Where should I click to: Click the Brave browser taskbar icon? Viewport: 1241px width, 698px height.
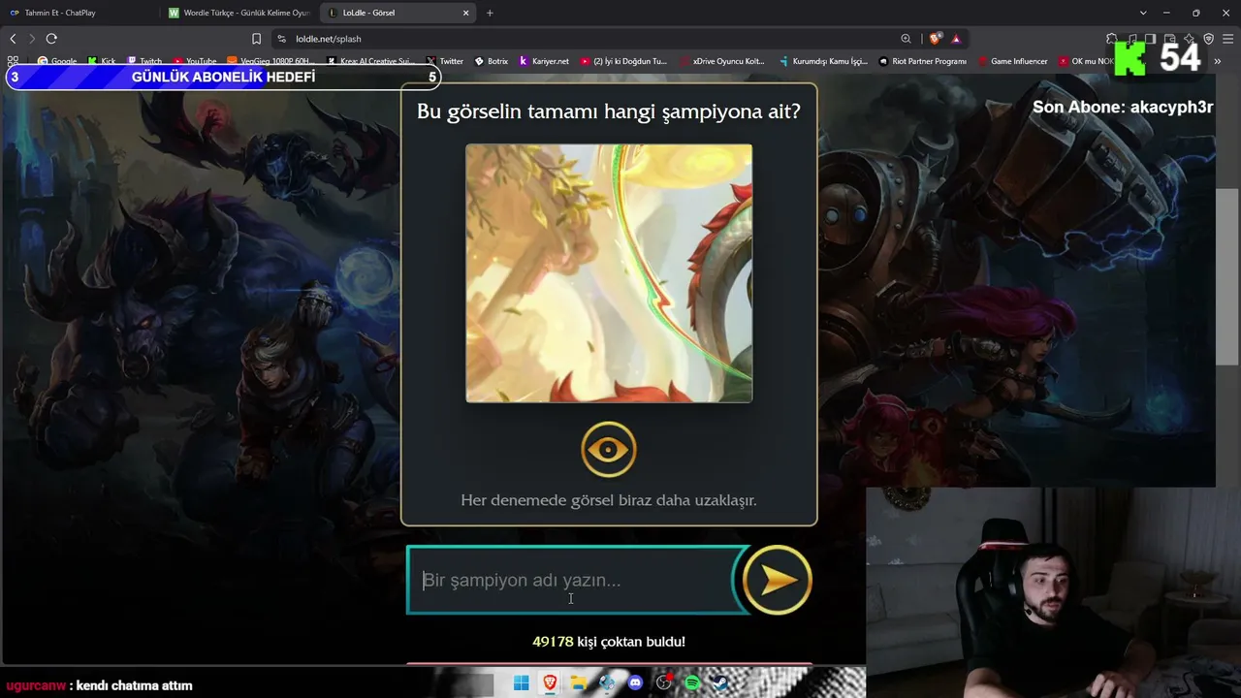click(550, 683)
